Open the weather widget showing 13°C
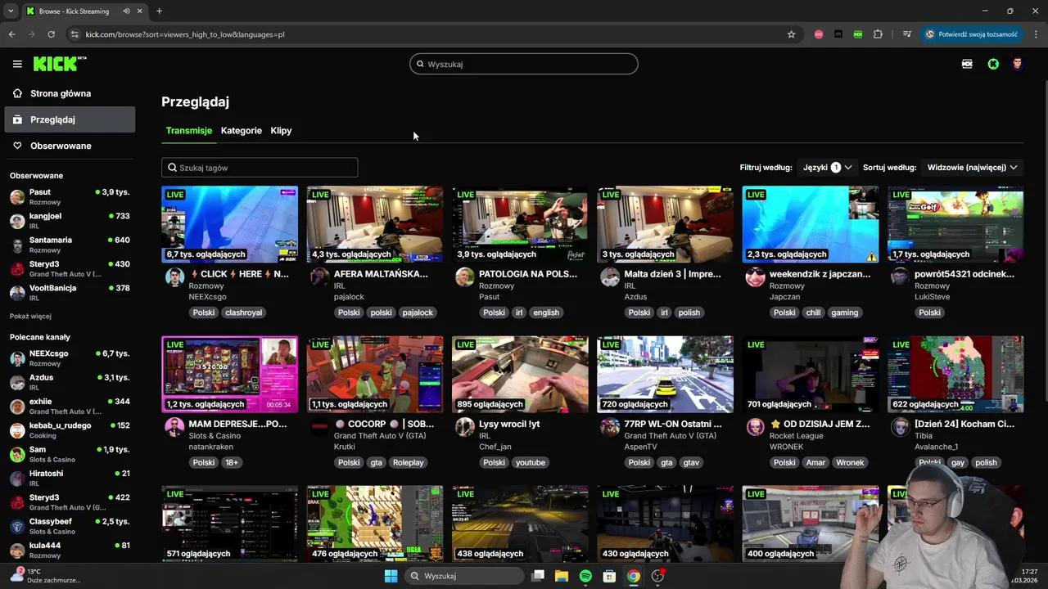Viewport: 1048px width, 589px height. pyautogui.click(x=45, y=576)
